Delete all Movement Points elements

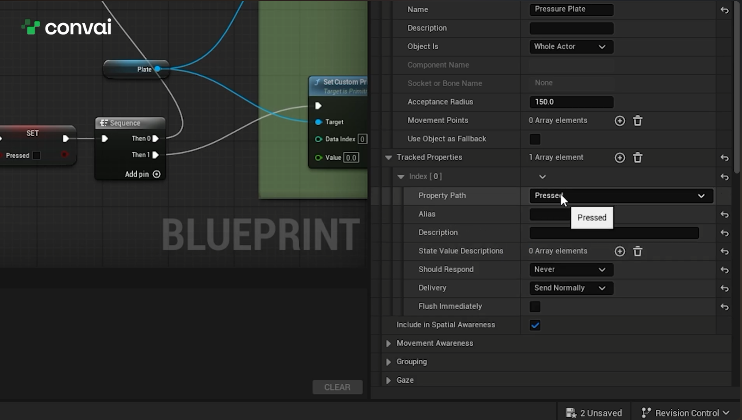(x=638, y=121)
